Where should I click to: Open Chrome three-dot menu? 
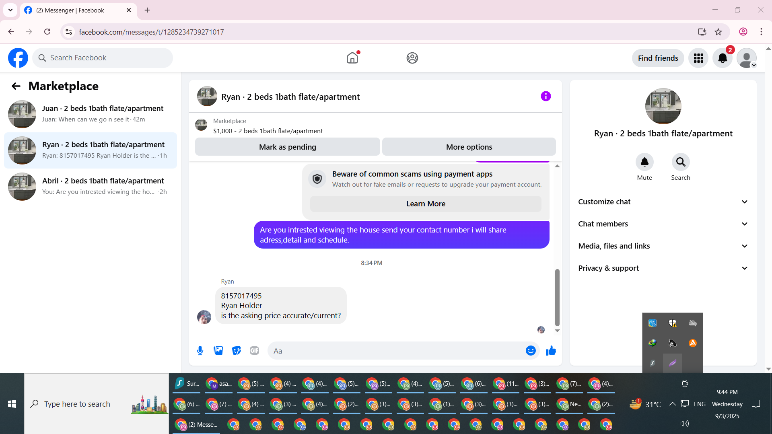click(761, 32)
